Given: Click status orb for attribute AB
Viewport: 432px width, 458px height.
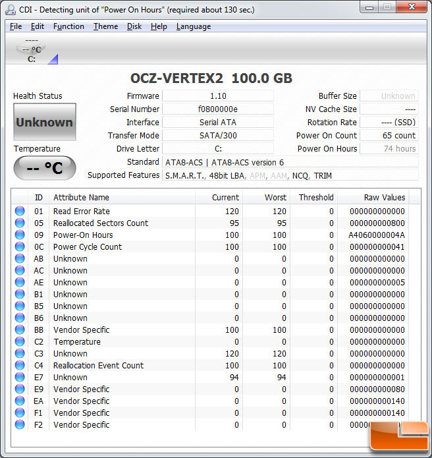Looking at the screenshot, I should pos(20,258).
